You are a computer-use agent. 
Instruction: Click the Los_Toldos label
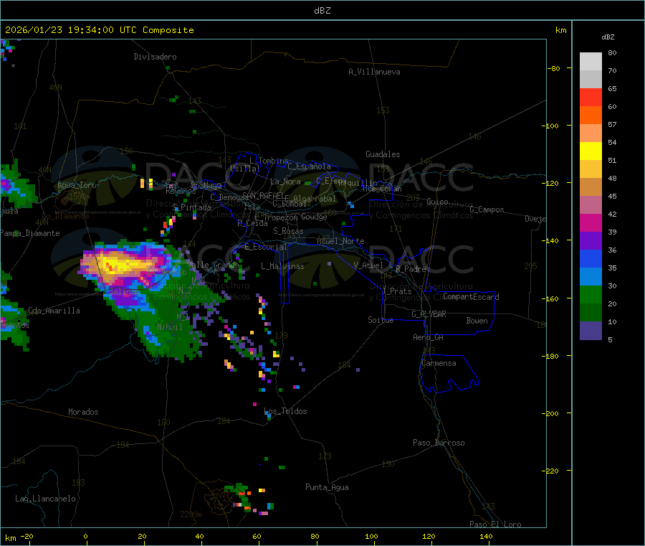[x=285, y=411]
